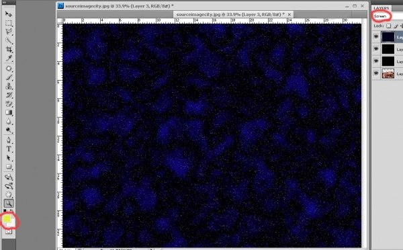
Task: Select the Move tool
Action: (9, 13)
